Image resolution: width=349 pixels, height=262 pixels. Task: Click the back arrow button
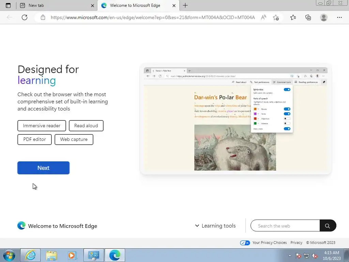[x=9, y=17]
